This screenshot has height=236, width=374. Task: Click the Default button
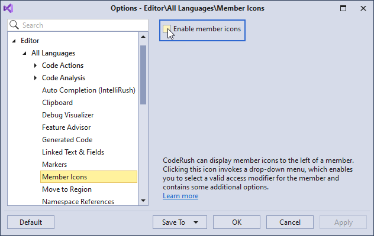(31, 222)
